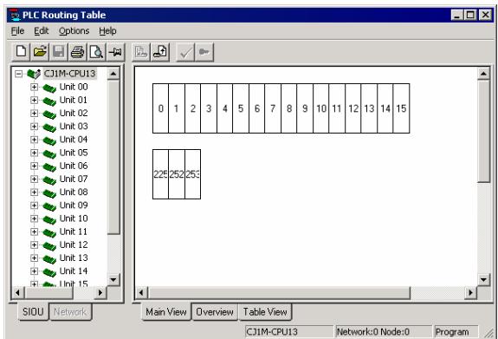Image resolution: width=498 pixels, height=339 pixels.
Task: Click the Unit 11 green module icon
Action: pyautogui.click(x=49, y=232)
